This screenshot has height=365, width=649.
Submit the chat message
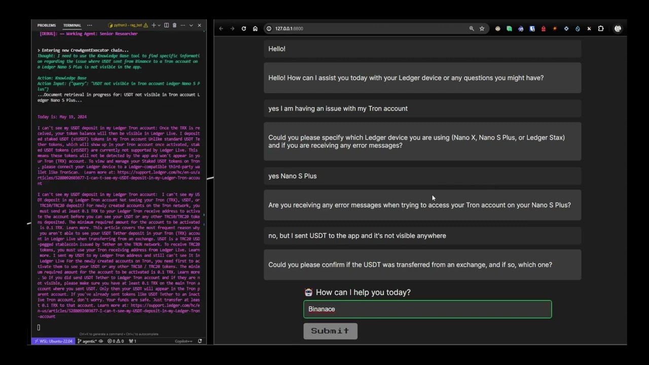(330, 331)
